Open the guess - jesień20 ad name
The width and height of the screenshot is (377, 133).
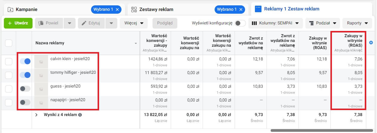coord(65,86)
